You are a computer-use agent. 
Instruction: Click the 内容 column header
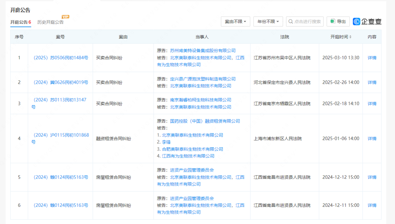click(x=372, y=37)
